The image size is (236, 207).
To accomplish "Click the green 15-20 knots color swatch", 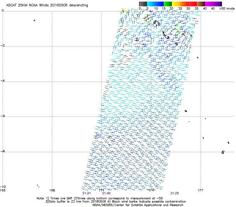I will 168,4.
